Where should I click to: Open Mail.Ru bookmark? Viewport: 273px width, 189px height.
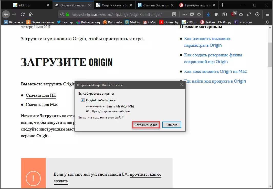coord(132,22)
